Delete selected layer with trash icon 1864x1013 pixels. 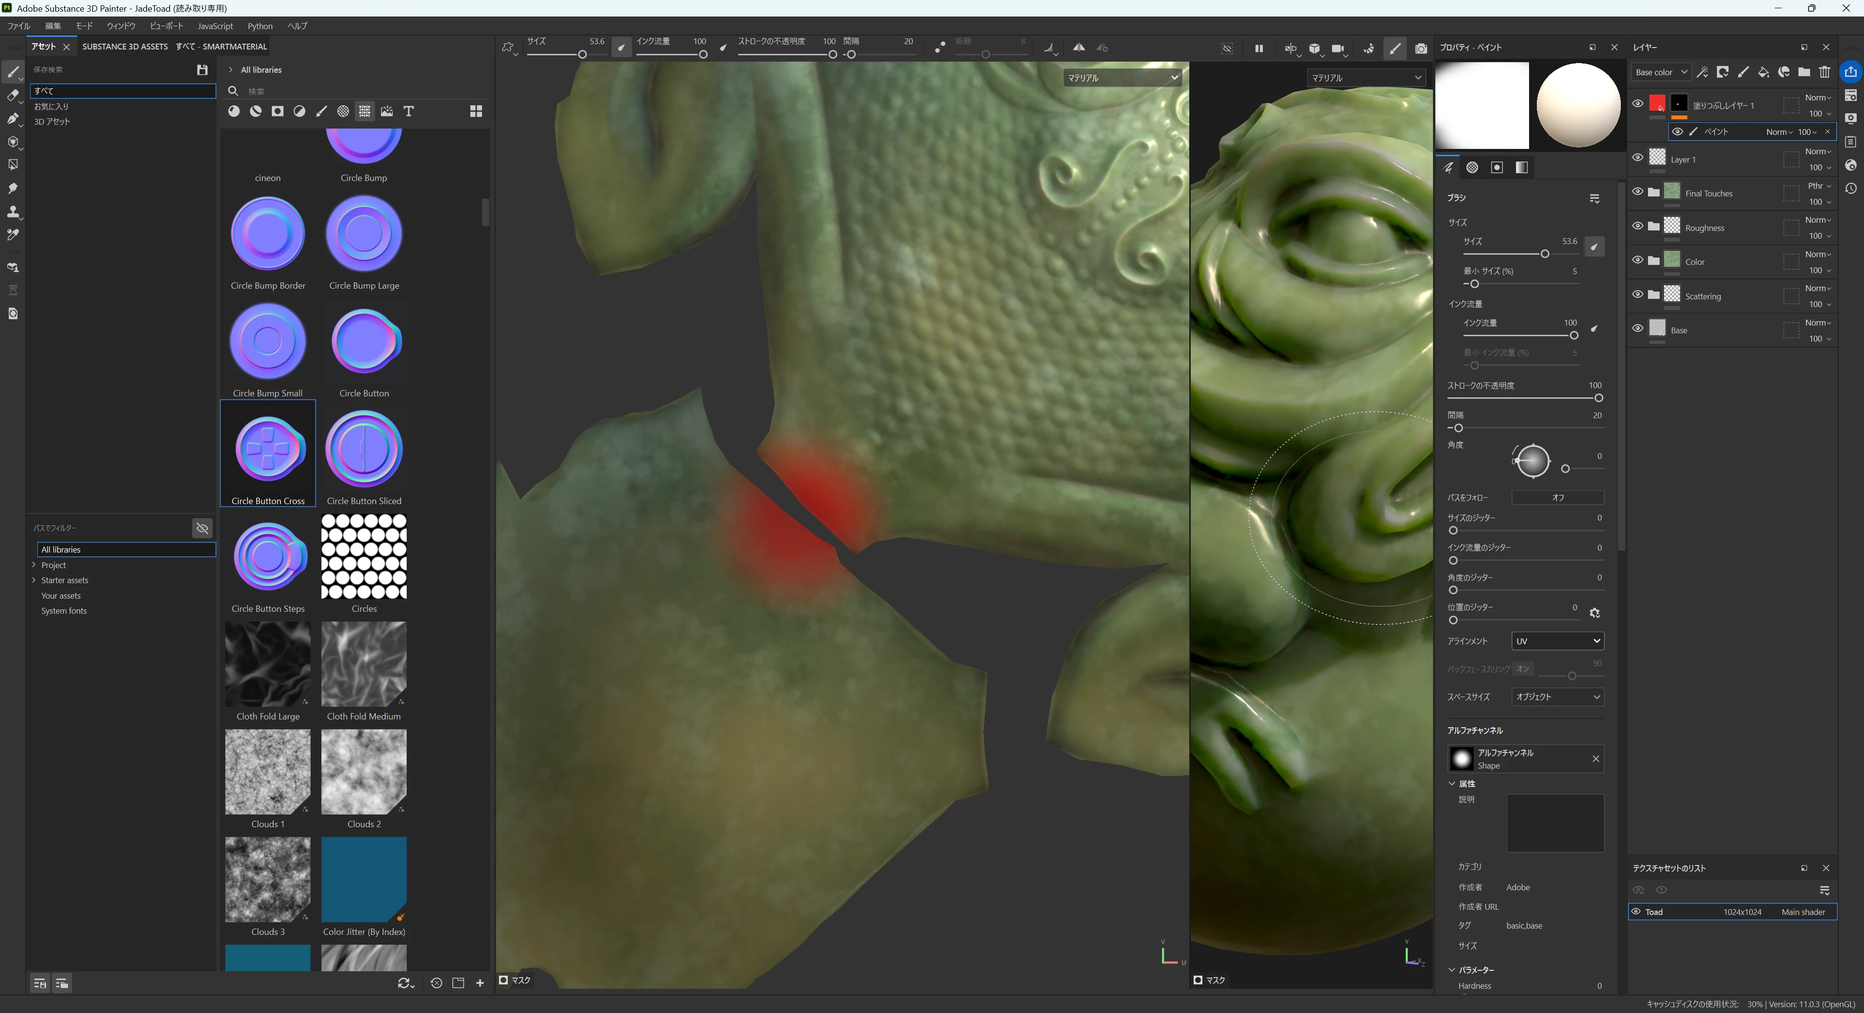pos(1824,72)
